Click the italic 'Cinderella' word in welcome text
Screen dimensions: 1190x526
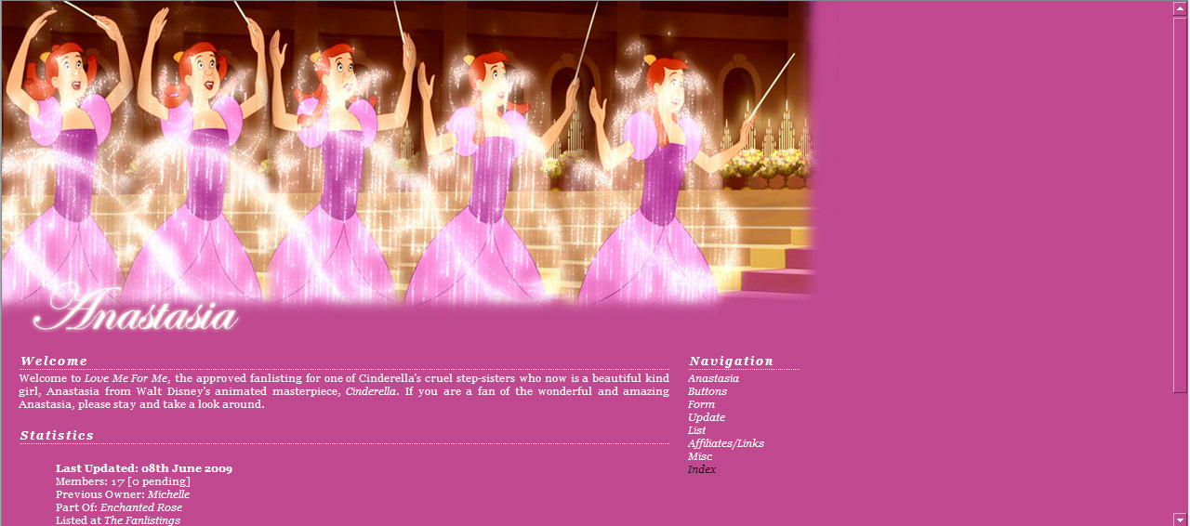click(371, 392)
